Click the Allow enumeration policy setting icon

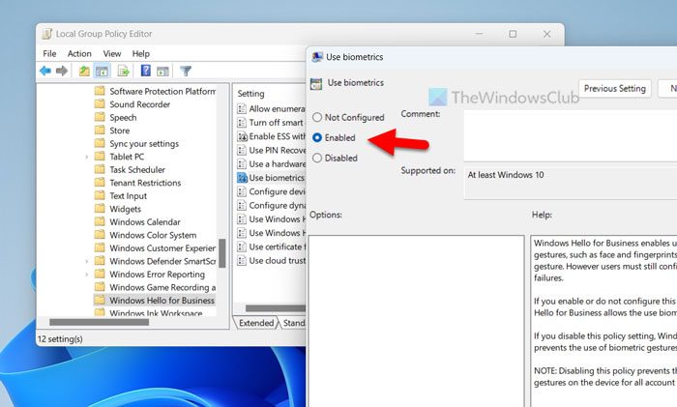point(242,109)
